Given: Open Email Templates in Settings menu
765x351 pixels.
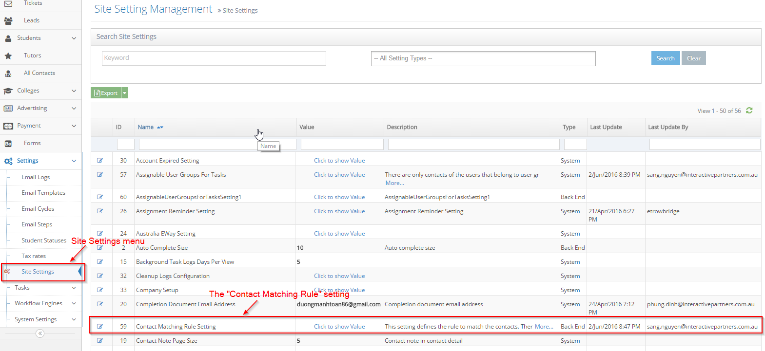Looking at the screenshot, I should click(x=43, y=193).
